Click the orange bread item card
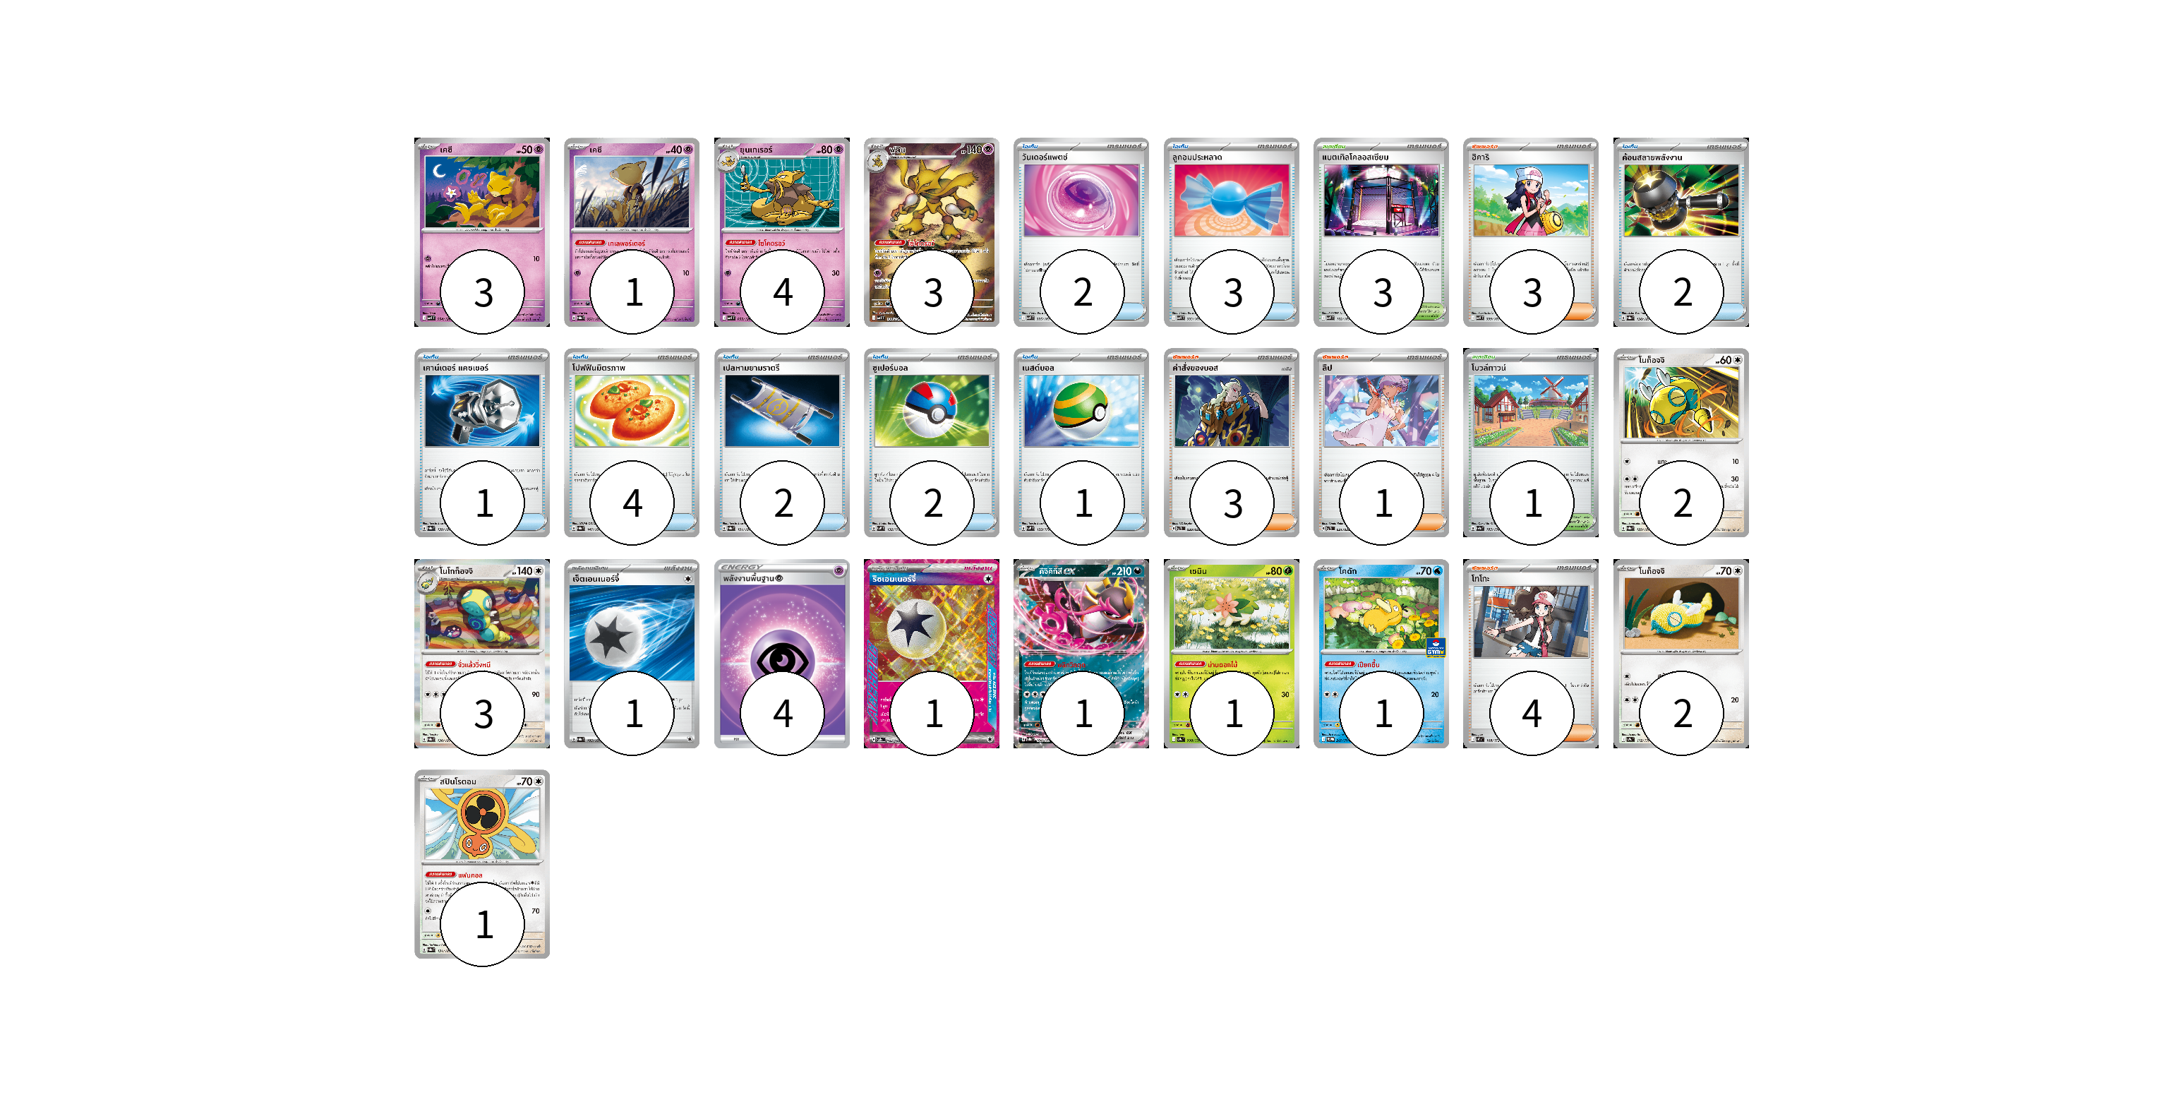Image resolution: width=2164 pixels, height=1097 pixels. tap(631, 443)
